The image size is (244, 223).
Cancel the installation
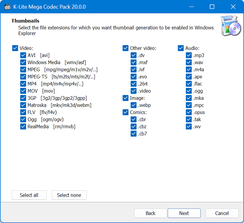(x=222, y=213)
